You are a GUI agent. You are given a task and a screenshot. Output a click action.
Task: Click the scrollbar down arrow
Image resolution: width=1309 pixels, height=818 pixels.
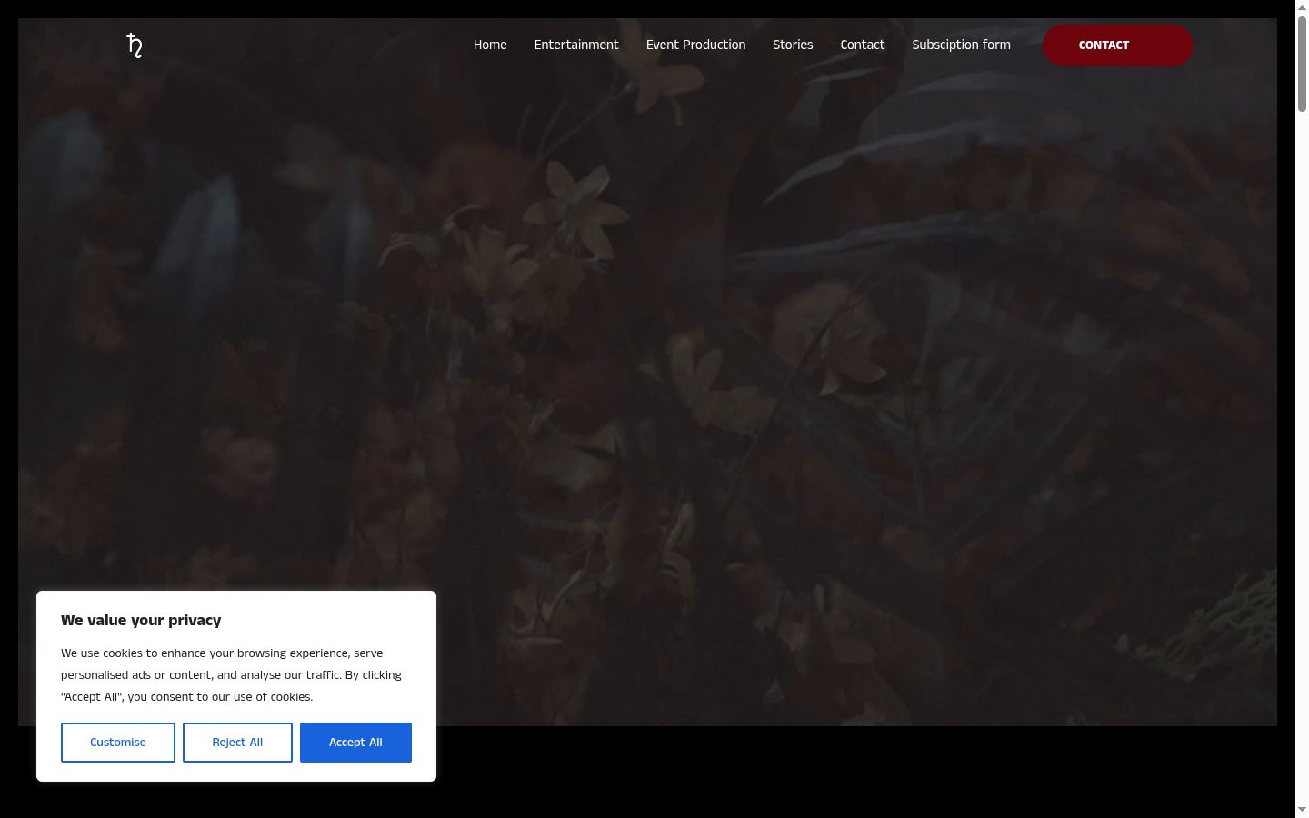[x=1302, y=809]
